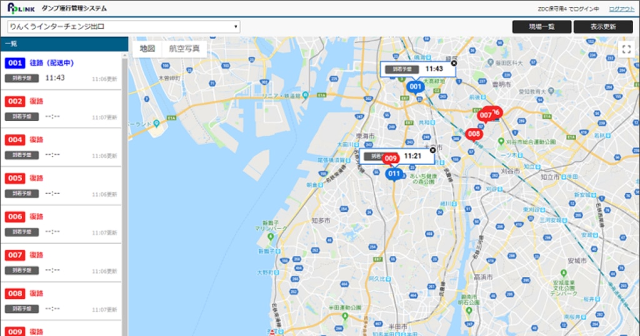640x336 pixels.
Task: Click the PLINK logo
Action: [x=21, y=8]
